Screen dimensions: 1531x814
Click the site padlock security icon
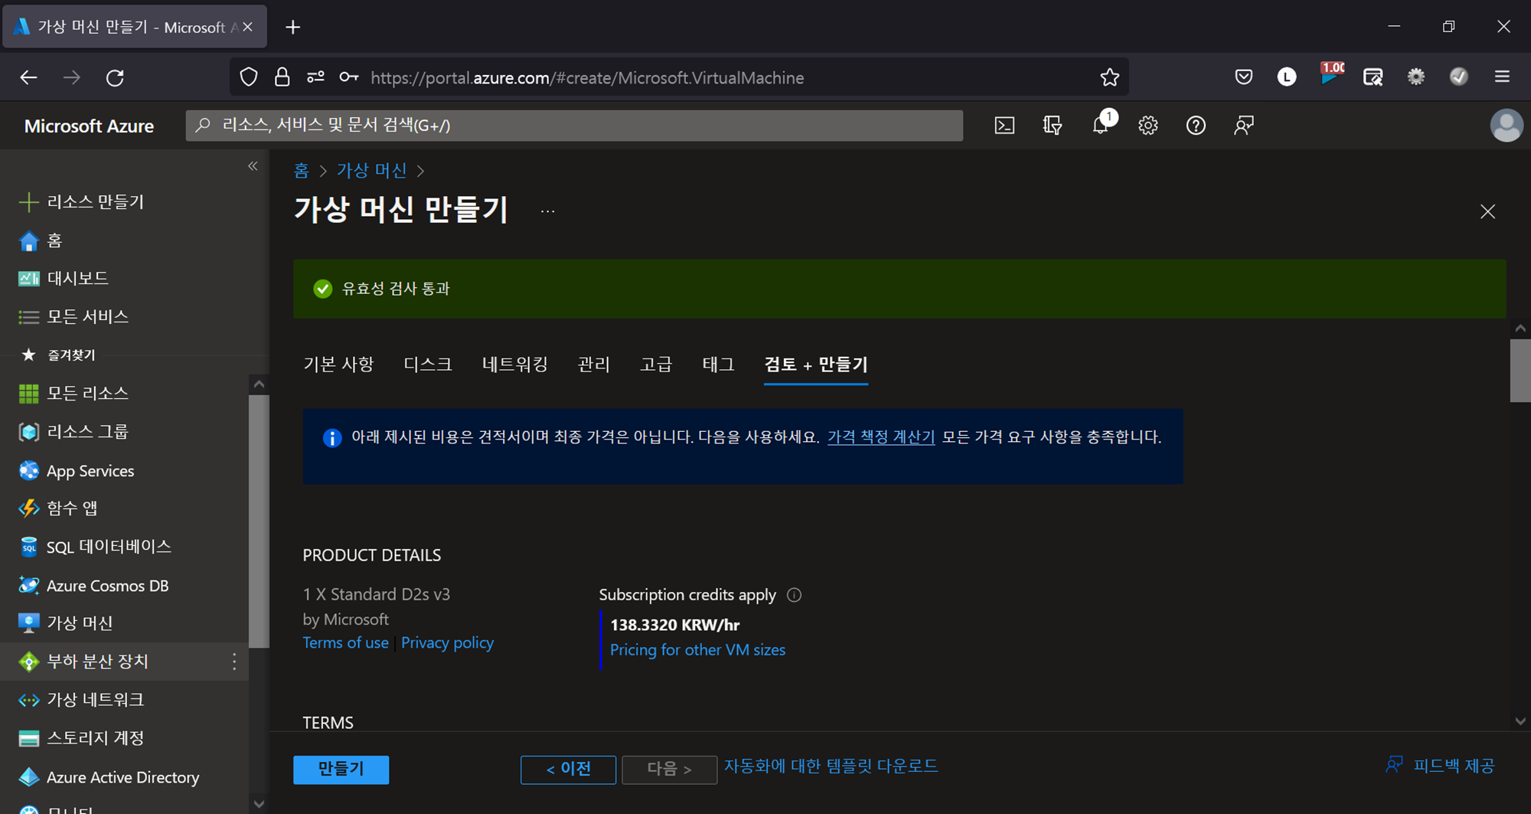pyautogui.click(x=282, y=77)
